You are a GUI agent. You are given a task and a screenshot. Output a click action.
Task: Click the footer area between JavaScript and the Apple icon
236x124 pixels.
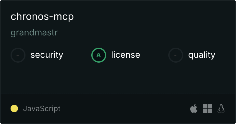(125, 108)
